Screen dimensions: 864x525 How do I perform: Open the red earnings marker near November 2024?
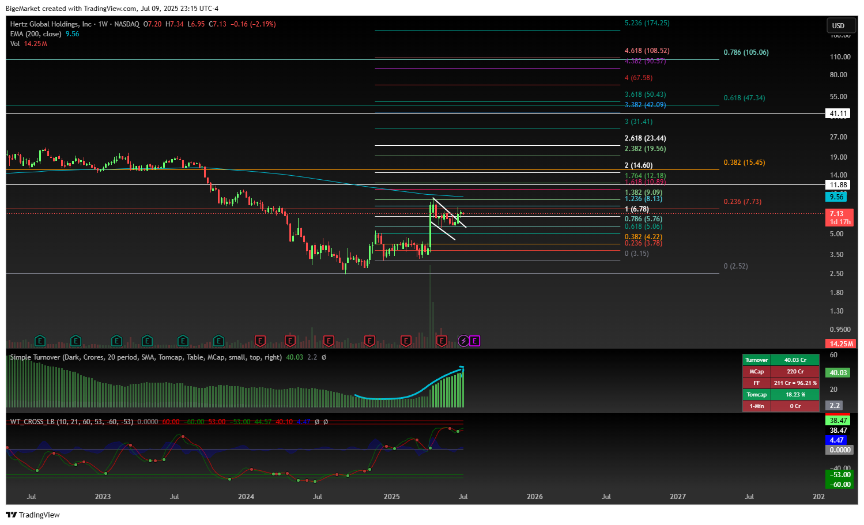(x=370, y=341)
